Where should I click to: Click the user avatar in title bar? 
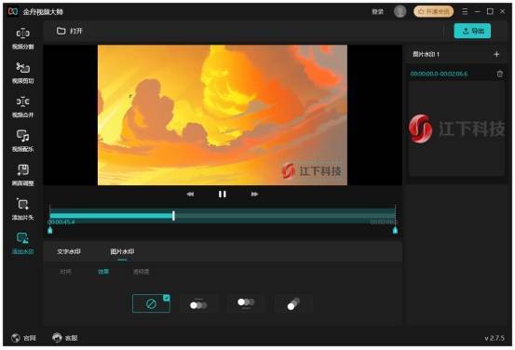pos(400,11)
